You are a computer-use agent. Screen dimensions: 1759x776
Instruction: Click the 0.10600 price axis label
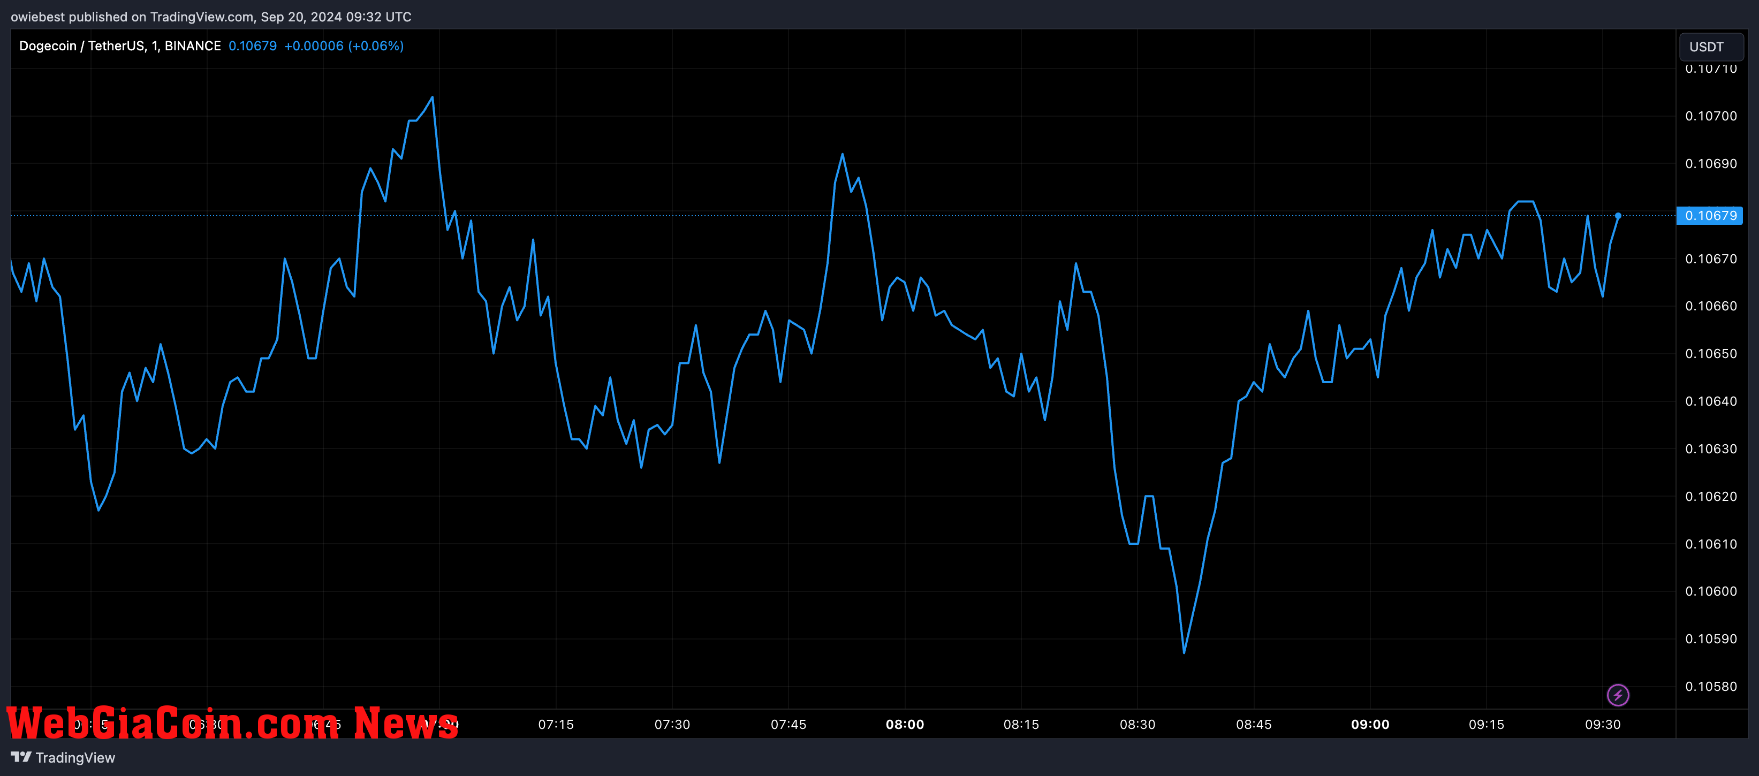click(1710, 591)
